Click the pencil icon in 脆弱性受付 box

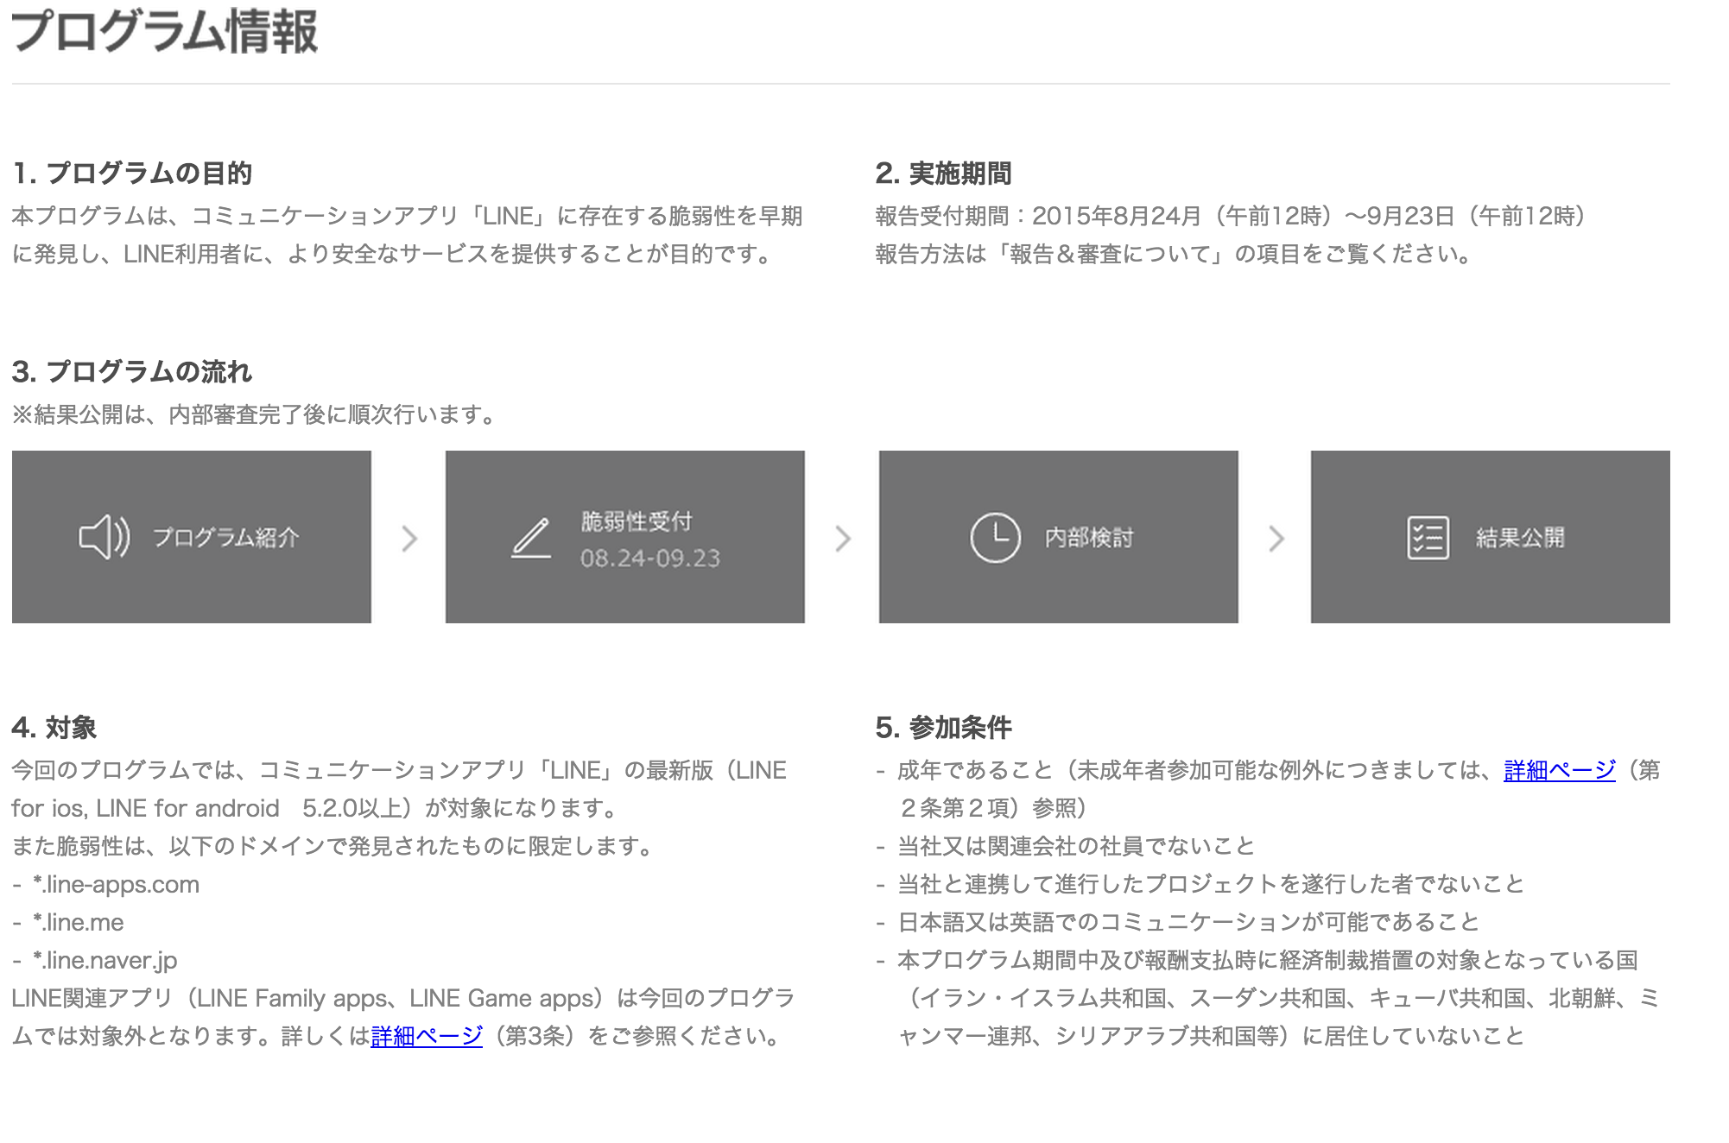click(x=531, y=538)
